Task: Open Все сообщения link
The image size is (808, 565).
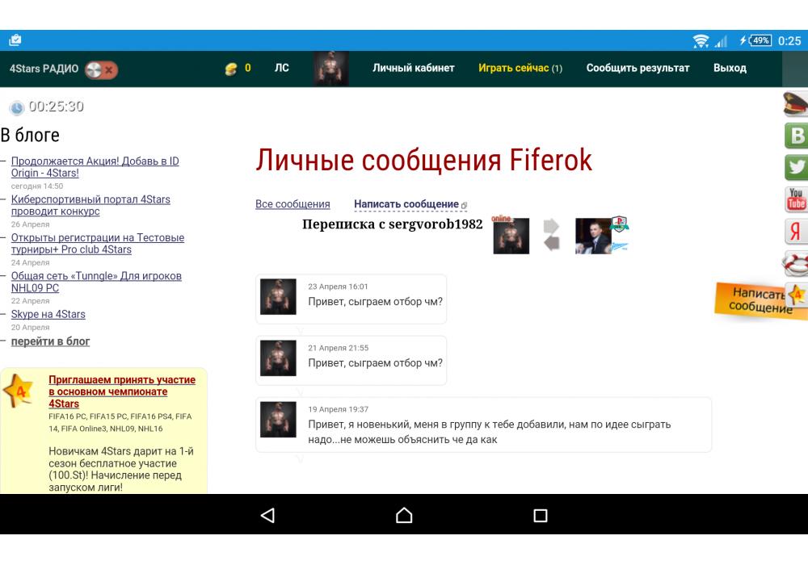Action: [x=292, y=205]
